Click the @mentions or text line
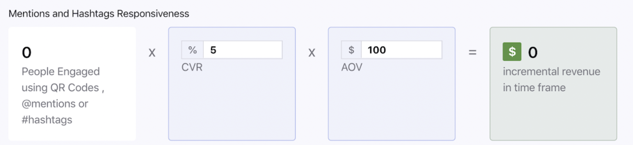This screenshot has width=633, height=145. coord(55,104)
